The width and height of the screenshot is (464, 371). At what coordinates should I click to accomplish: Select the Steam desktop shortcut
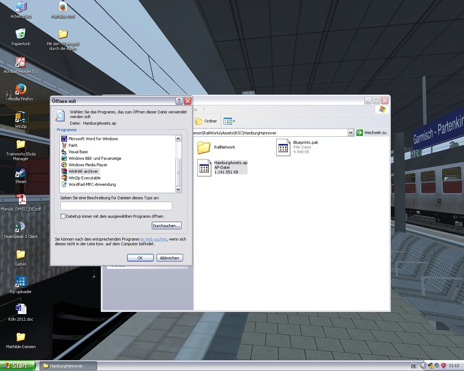click(x=21, y=175)
